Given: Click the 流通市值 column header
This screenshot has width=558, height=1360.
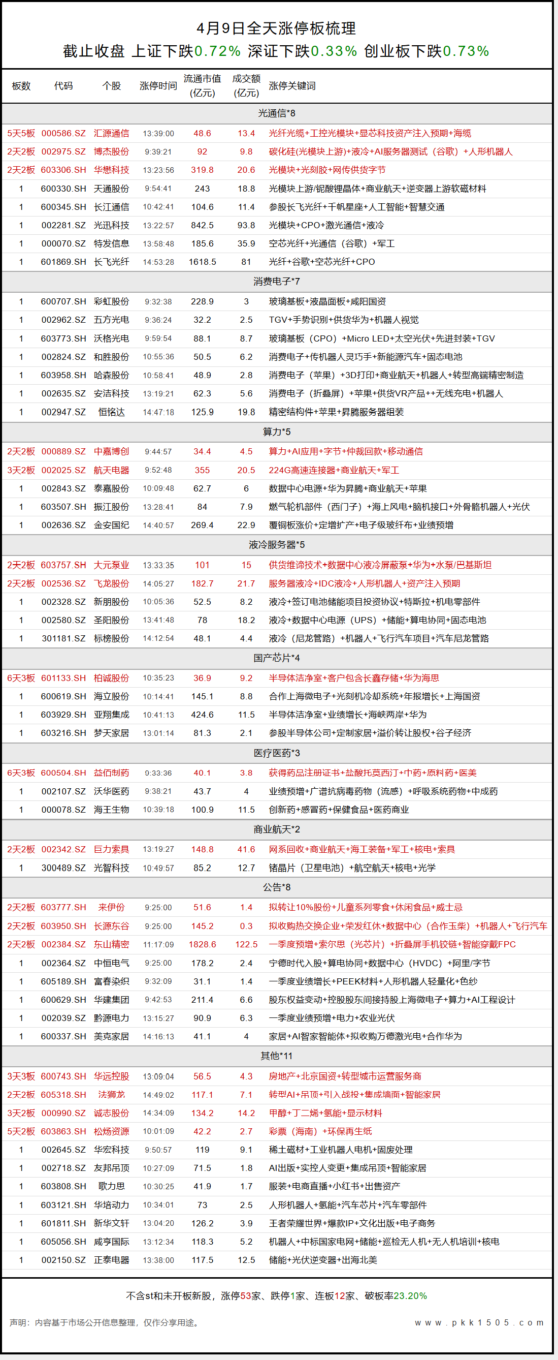Looking at the screenshot, I should point(202,86).
